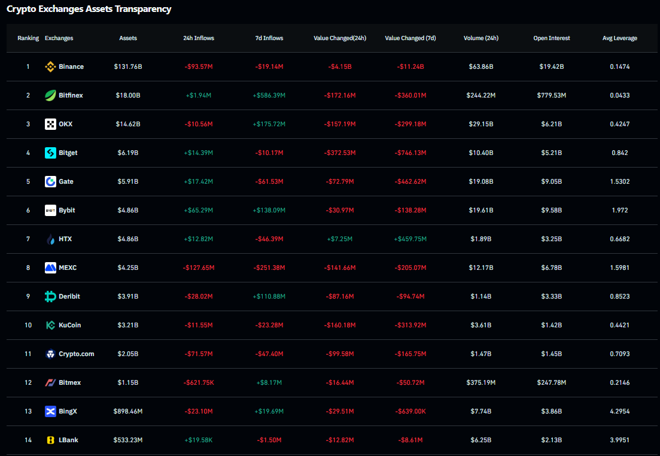Click the Crypto.com logo icon
Viewport: 660px width, 456px height.
pos(50,354)
